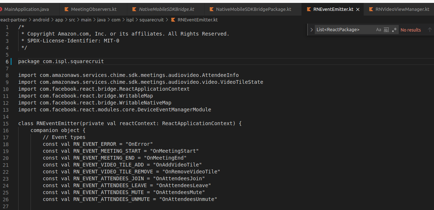Enable regular expression search mode
434x210 pixels.
[394, 29]
